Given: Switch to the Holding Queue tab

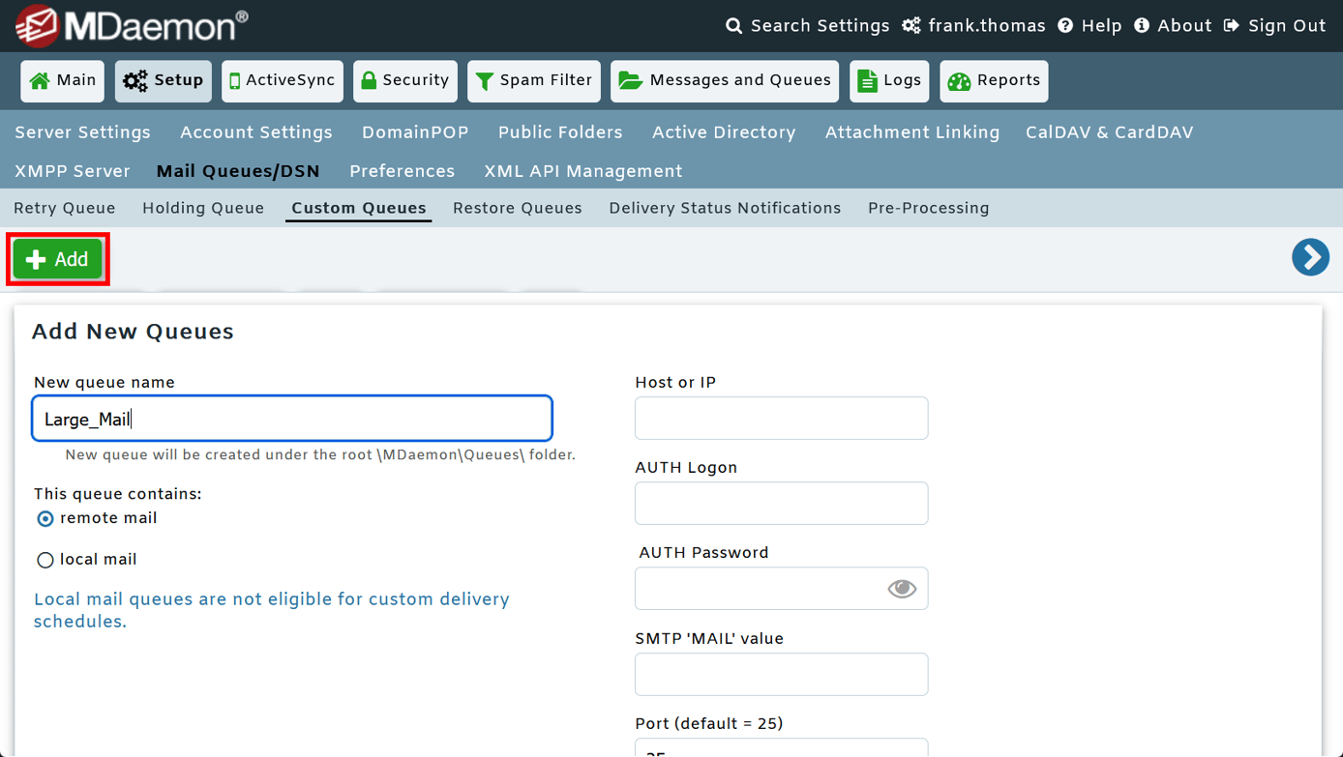Looking at the screenshot, I should coord(203,207).
